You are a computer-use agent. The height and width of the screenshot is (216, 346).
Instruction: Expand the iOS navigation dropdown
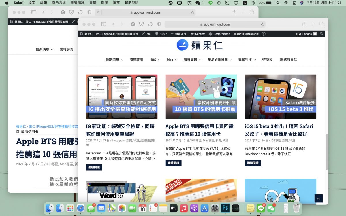(x=155, y=60)
